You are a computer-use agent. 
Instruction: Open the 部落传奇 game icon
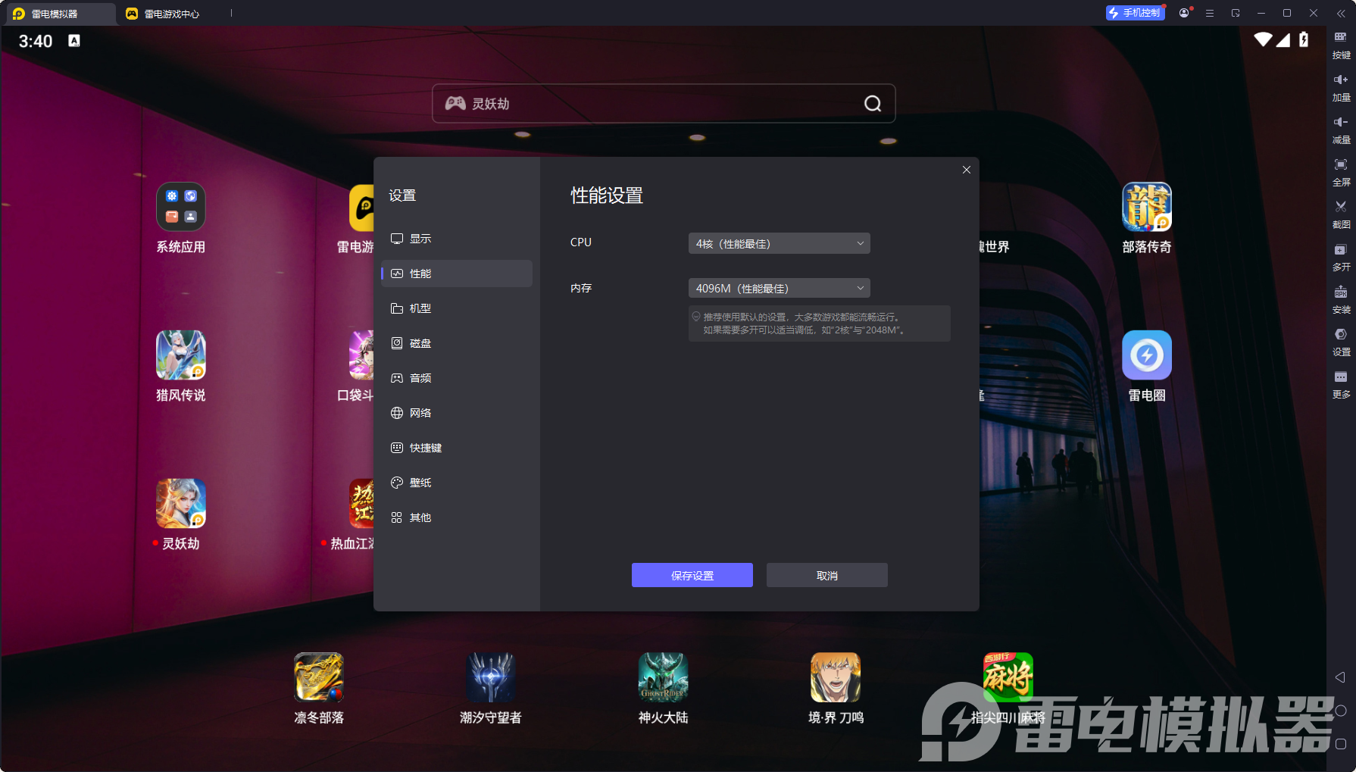[1146, 207]
